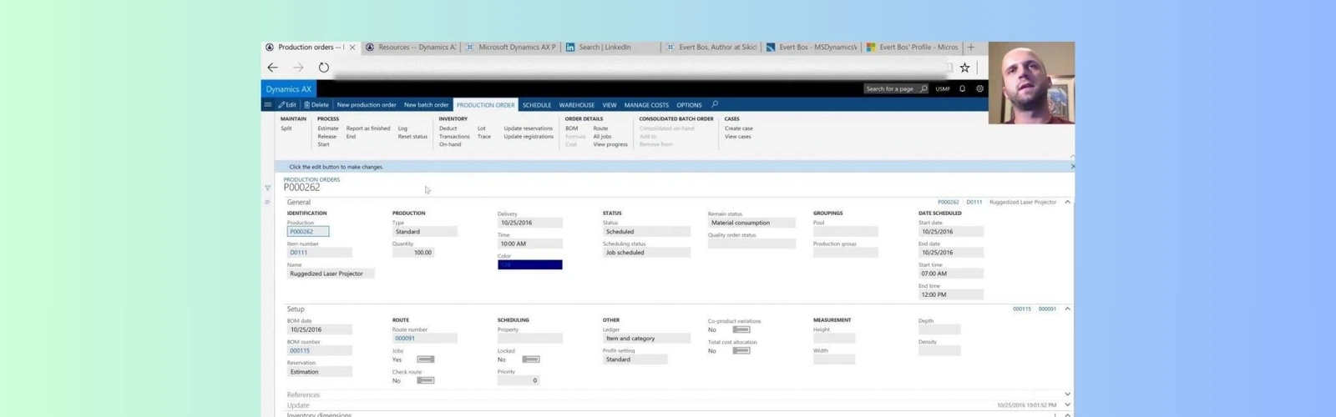Toggle the Total cost allocation switch
This screenshot has height=417, width=1336.
tap(741, 350)
